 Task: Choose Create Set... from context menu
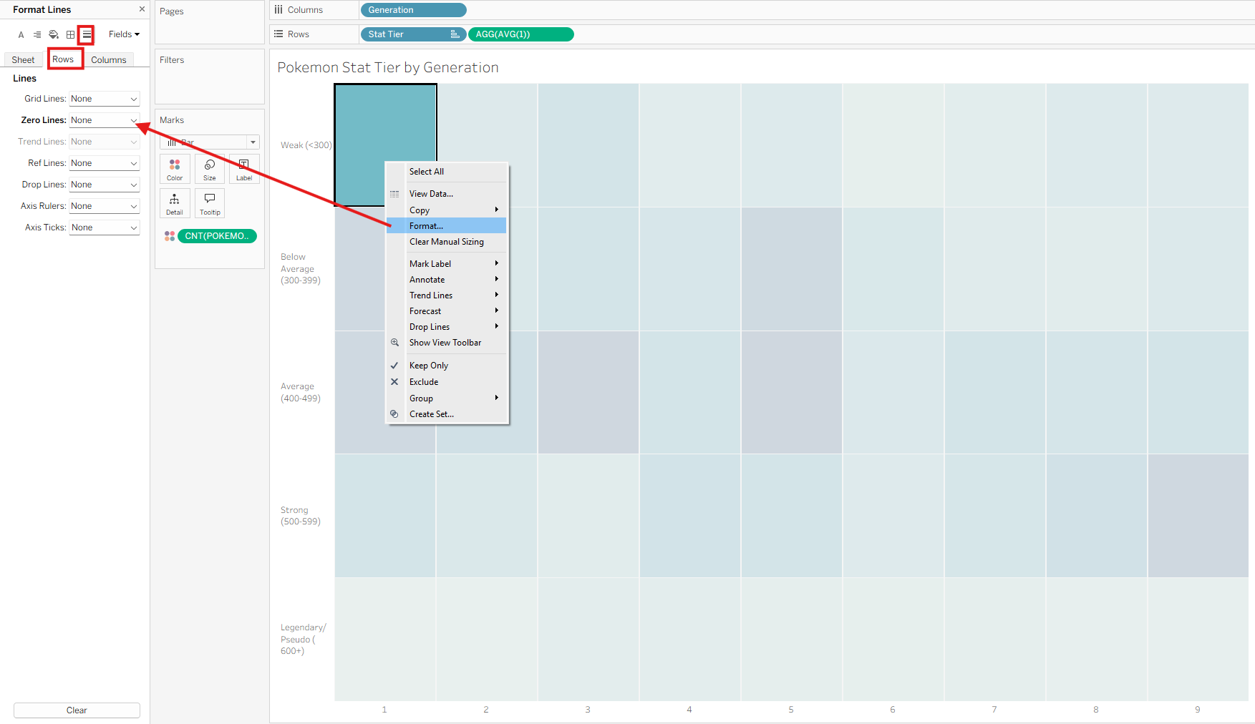[x=447, y=414]
